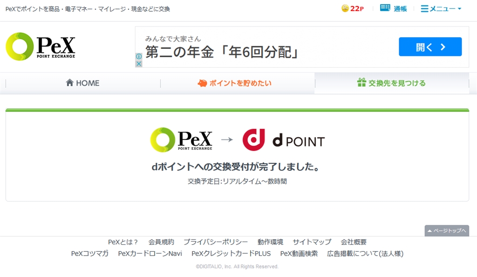Open 会社概要 footer link
477x277 pixels.
pyautogui.click(x=354, y=242)
